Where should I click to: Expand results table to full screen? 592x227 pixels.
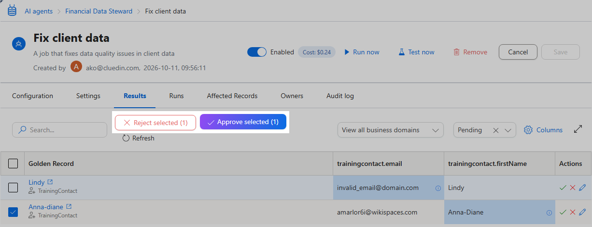(x=578, y=129)
